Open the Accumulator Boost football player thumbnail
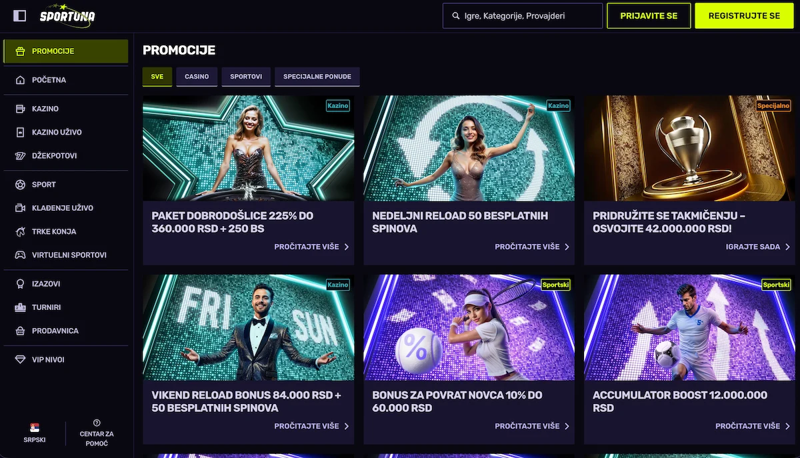 coord(689,327)
